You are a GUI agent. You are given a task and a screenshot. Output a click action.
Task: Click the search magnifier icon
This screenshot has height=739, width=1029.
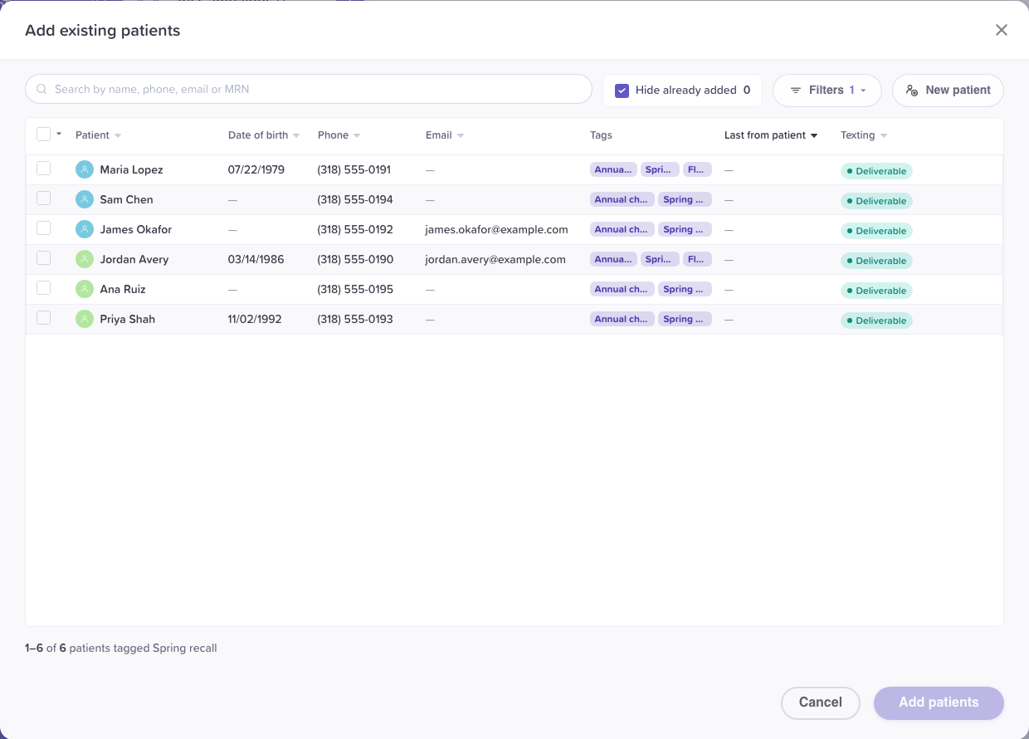point(41,89)
